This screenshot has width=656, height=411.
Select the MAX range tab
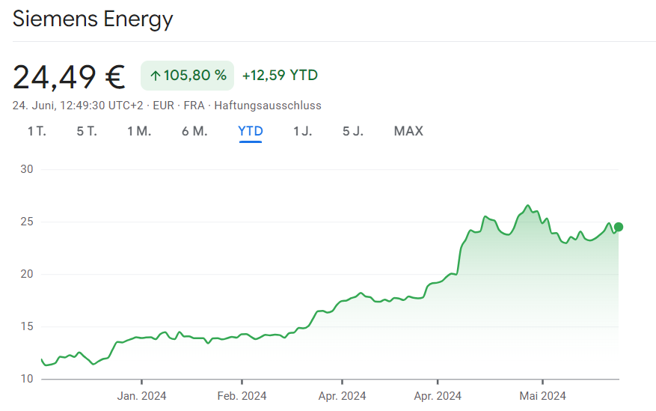click(x=408, y=132)
